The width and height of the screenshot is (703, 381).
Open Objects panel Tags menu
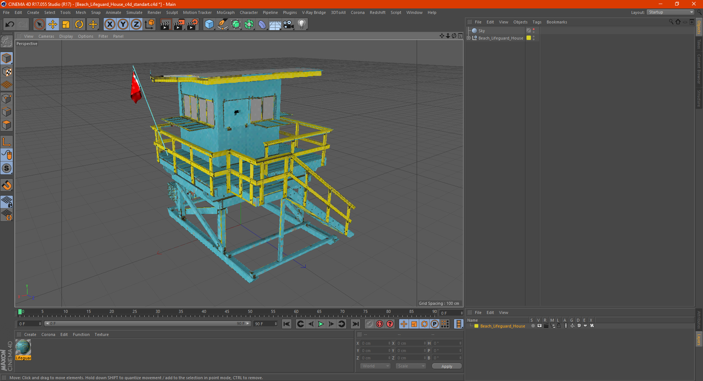click(x=537, y=22)
